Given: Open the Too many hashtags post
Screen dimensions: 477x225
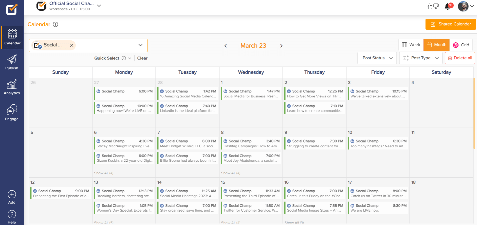Looking at the screenshot, I should (x=378, y=143).
